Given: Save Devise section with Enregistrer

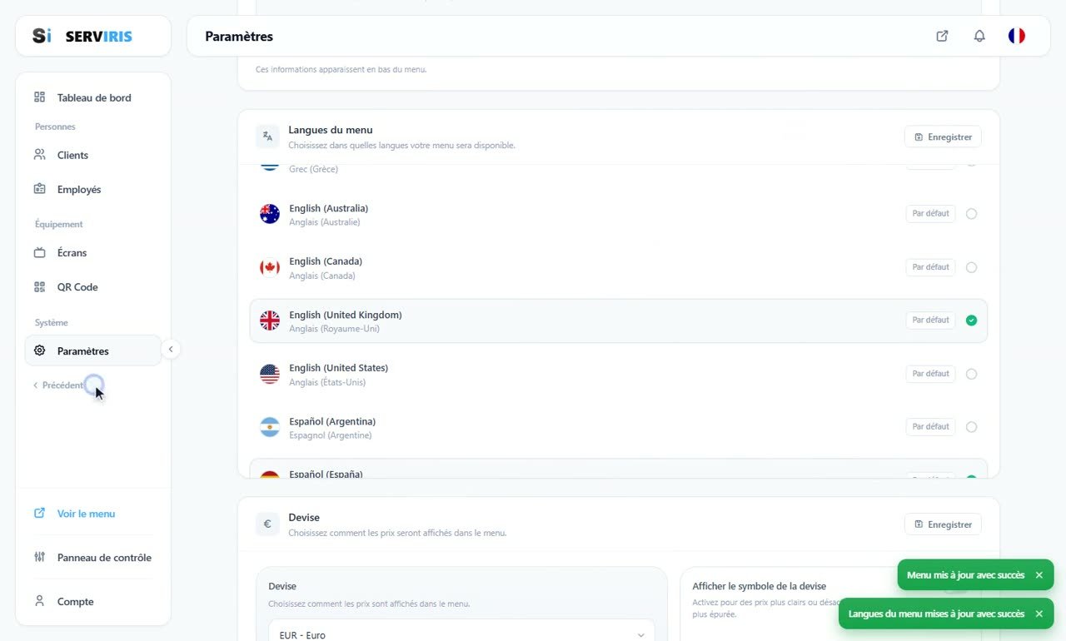Looking at the screenshot, I should pyautogui.click(x=943, y=524).
